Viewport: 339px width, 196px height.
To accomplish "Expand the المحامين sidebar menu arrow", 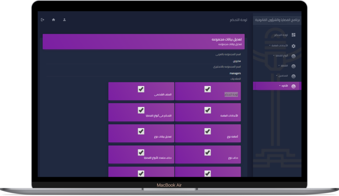I will [x=277, y=76].
